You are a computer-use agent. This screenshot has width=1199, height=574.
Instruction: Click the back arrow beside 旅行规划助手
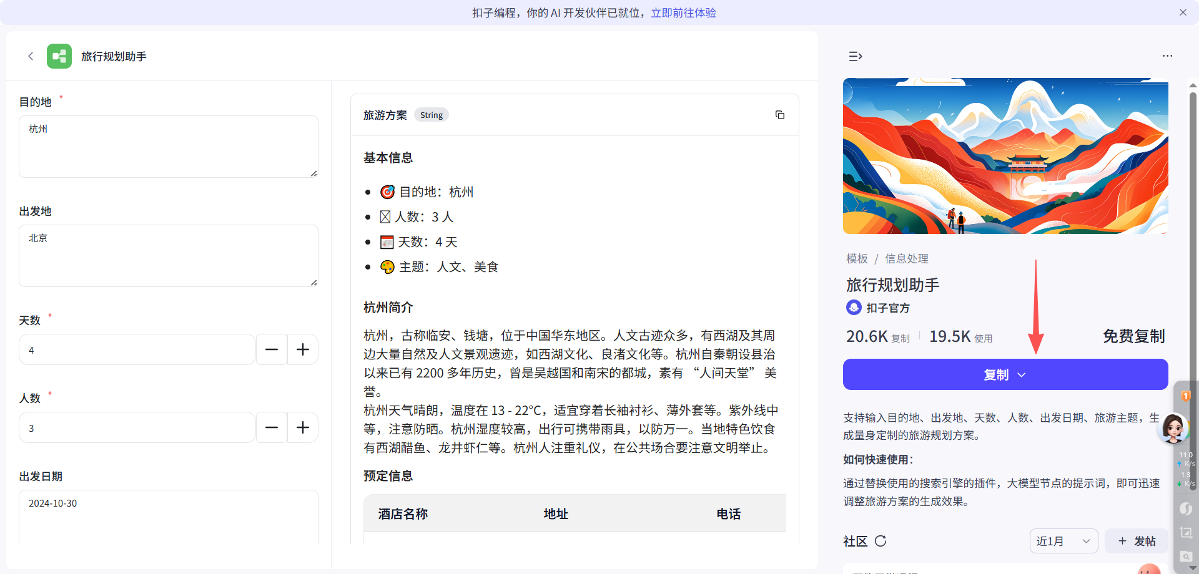pyautogui.click(x=31, y=56)
